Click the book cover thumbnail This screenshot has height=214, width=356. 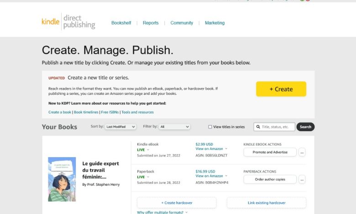(x=62, y=179)
